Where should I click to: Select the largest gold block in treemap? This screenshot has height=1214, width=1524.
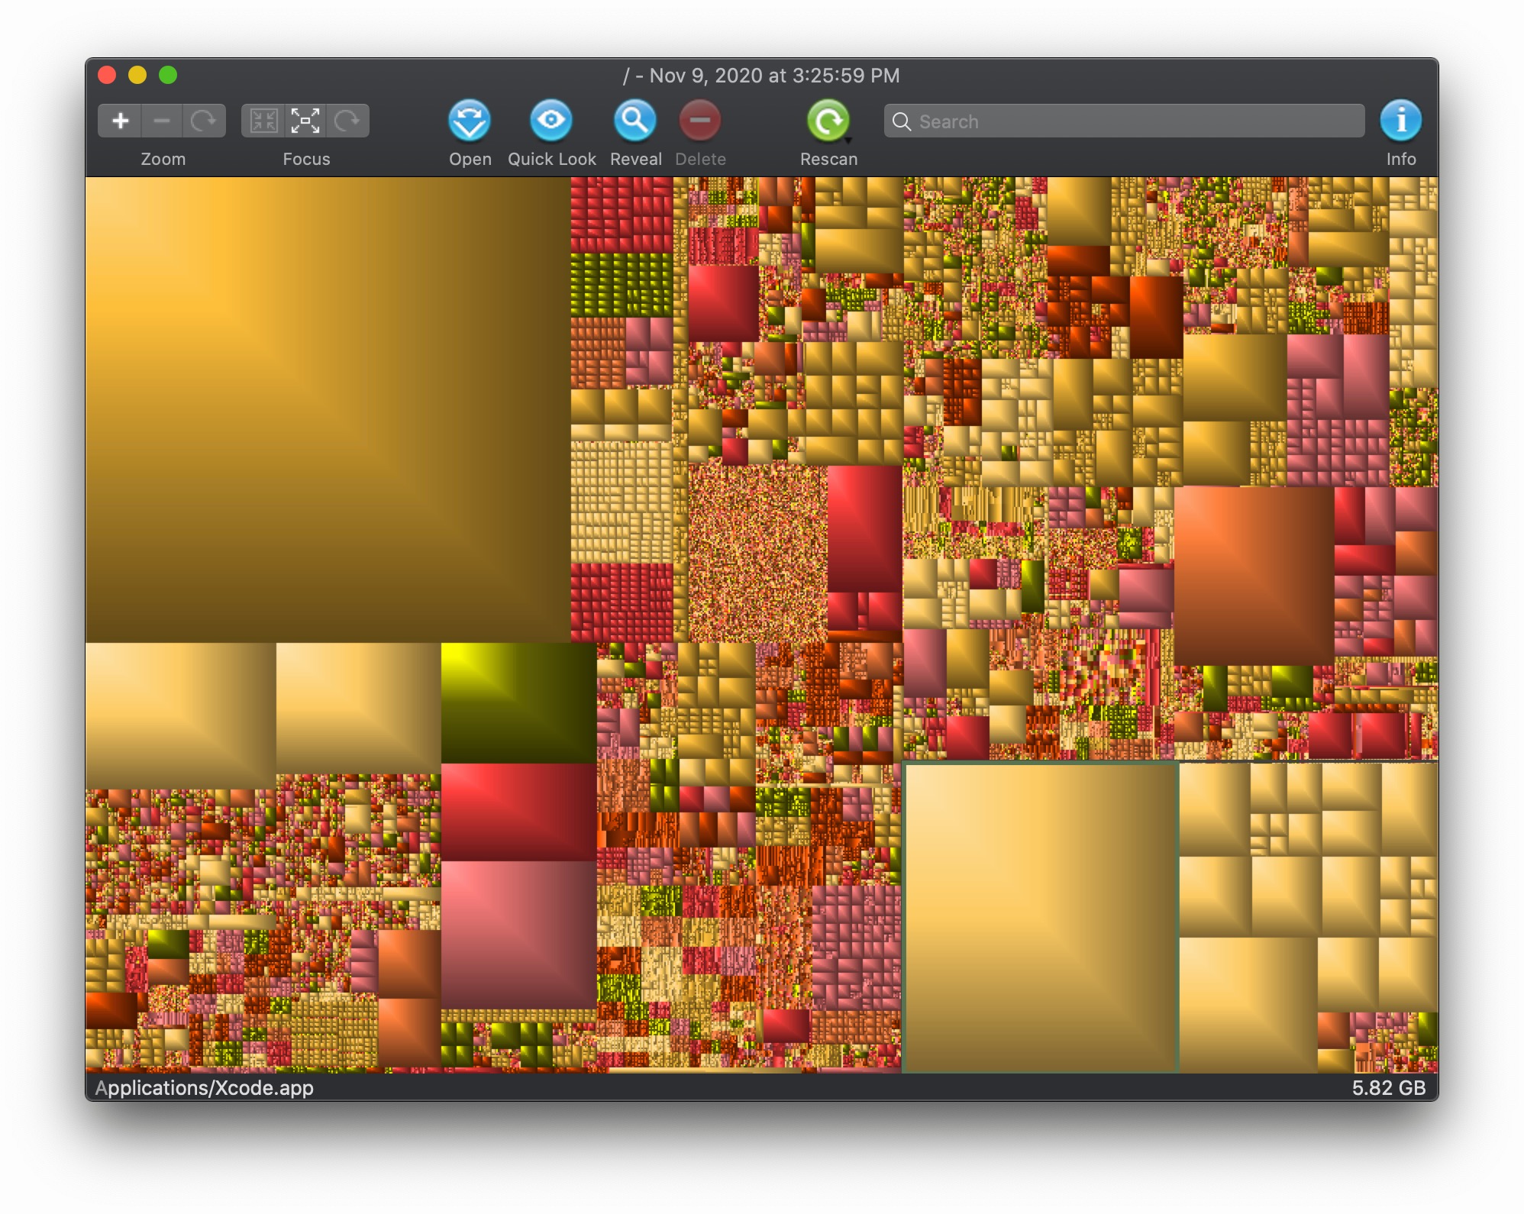click(327, 408)
